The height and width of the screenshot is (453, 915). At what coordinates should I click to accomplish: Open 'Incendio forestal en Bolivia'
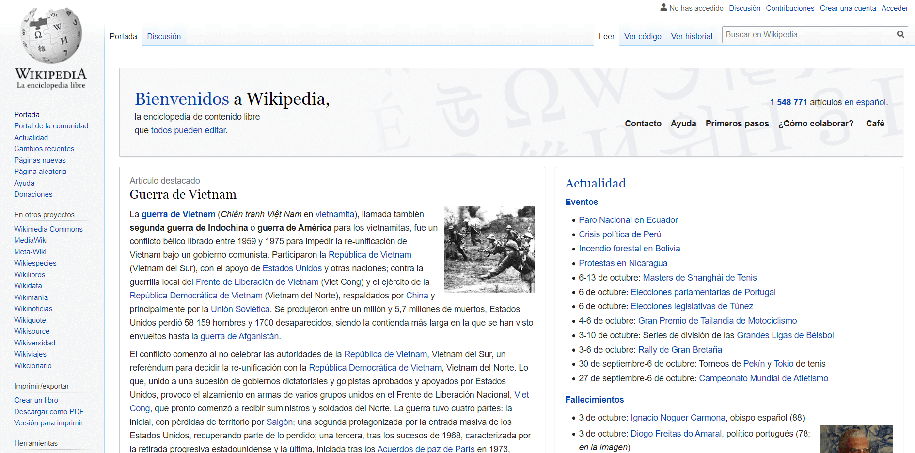[x=629, y=249]
